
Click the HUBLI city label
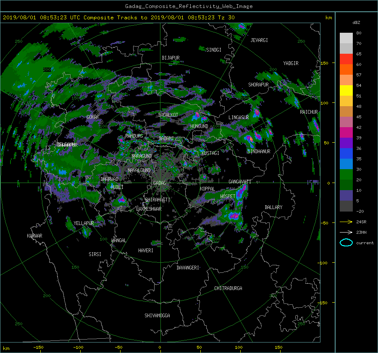[117, 187]
